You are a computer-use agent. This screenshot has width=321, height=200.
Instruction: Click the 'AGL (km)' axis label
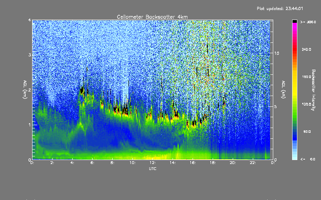click(x=25, y=90)
